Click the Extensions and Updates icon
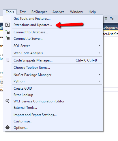 click(x=8, y=25)
